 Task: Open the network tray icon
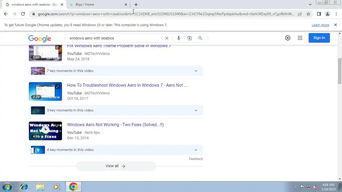309,187
